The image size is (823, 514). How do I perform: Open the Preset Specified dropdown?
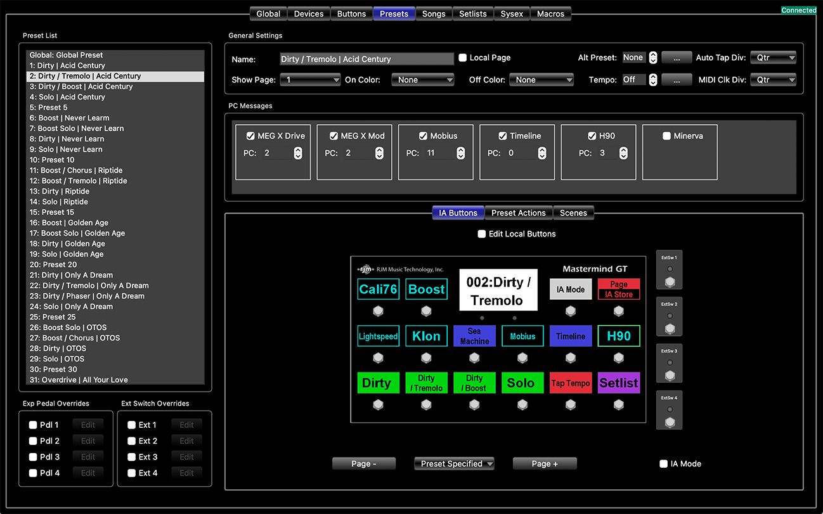pos(454,464)
